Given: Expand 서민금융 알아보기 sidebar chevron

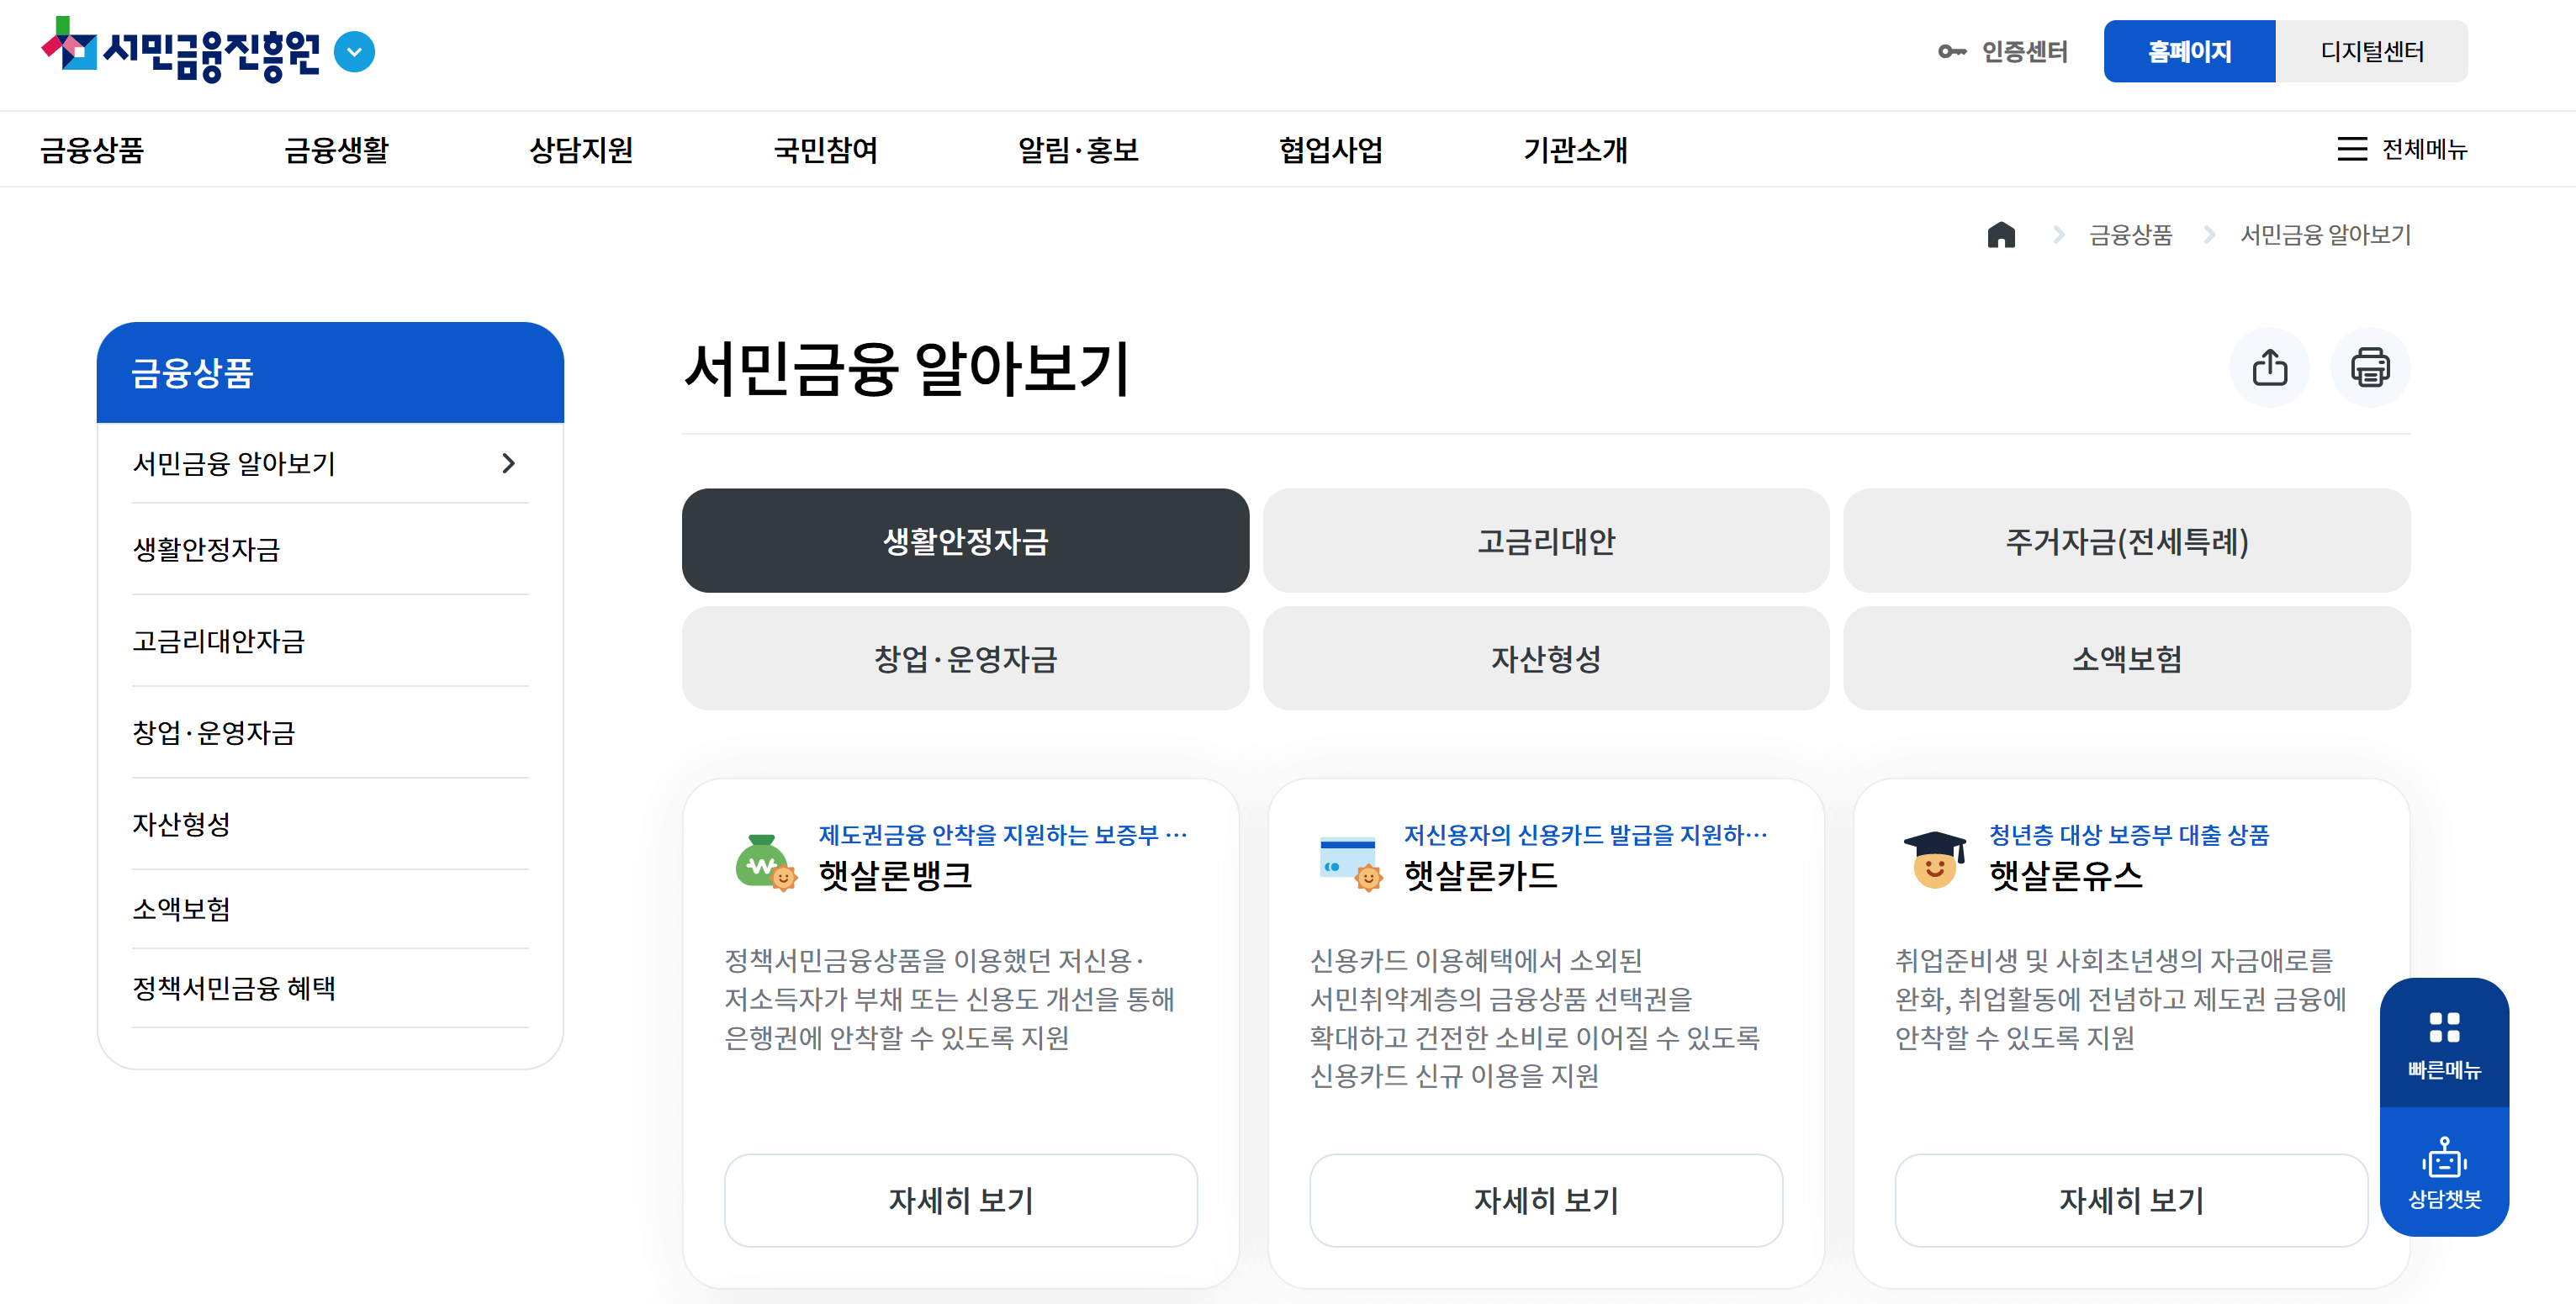Looking at the screenshot, I should pyautogui.click(x=508, y=463).
